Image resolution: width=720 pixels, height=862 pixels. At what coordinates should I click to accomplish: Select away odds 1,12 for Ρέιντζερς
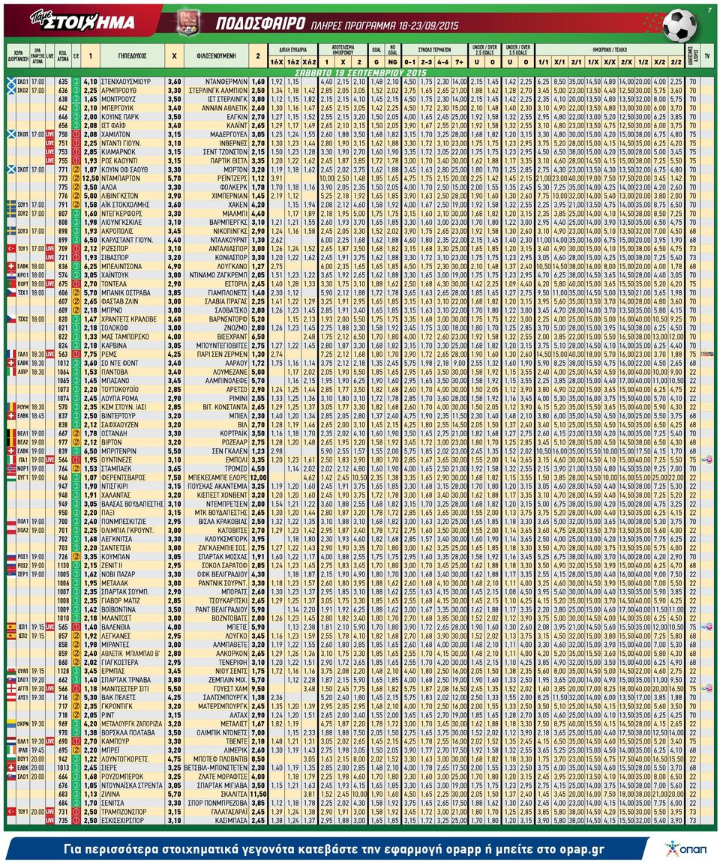258,178
